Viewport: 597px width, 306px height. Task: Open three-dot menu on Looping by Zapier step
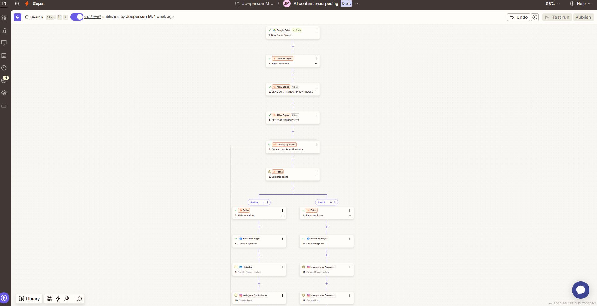[316, 145]
